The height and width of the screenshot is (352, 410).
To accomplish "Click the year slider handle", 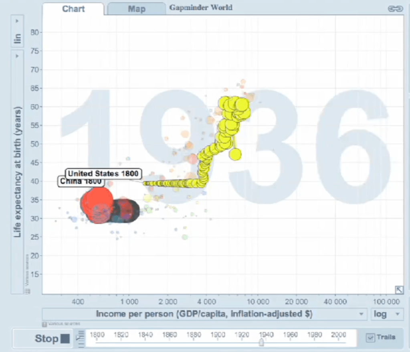I will [261, 342].
